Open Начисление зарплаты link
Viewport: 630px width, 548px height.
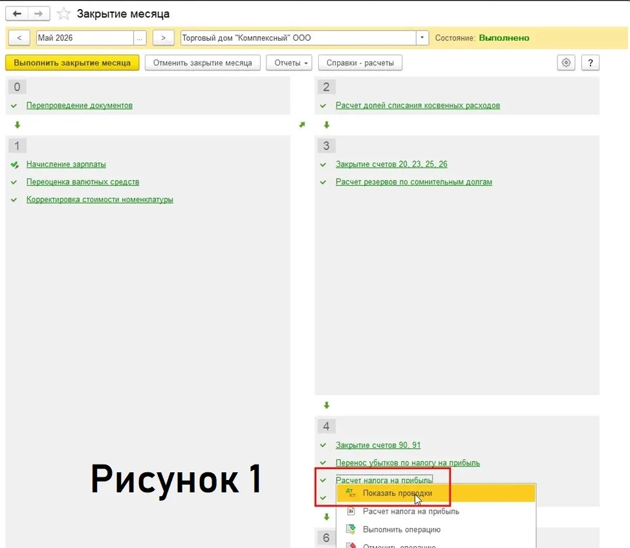click(66, 164)
